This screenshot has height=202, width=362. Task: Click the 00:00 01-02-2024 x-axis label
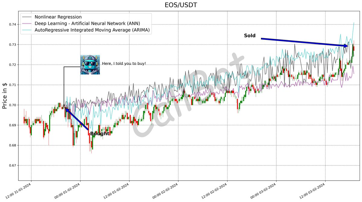pyautogui.click(x=68, y=191)
